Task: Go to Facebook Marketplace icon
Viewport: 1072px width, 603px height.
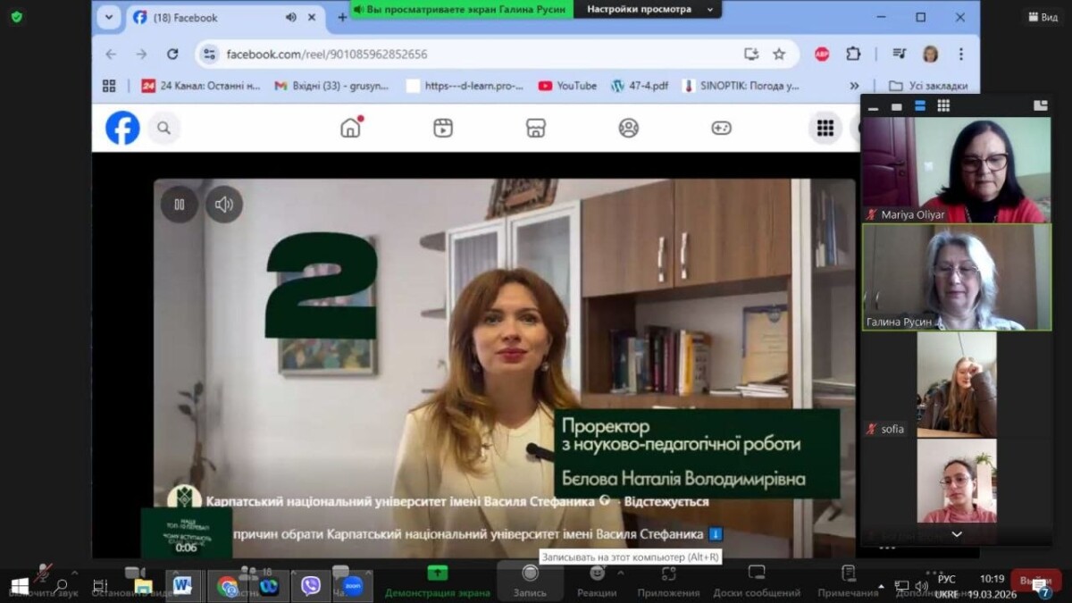Action: pos(535,128)
